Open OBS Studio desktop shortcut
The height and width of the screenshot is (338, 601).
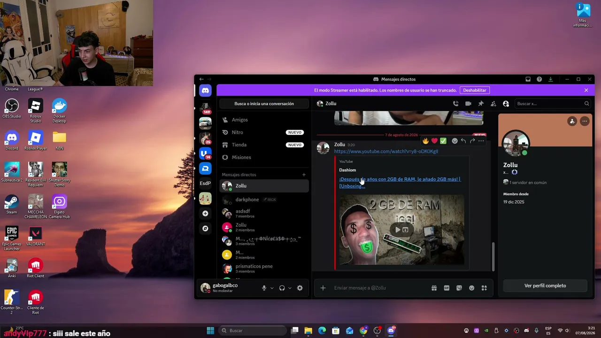(x=12, y=108)
